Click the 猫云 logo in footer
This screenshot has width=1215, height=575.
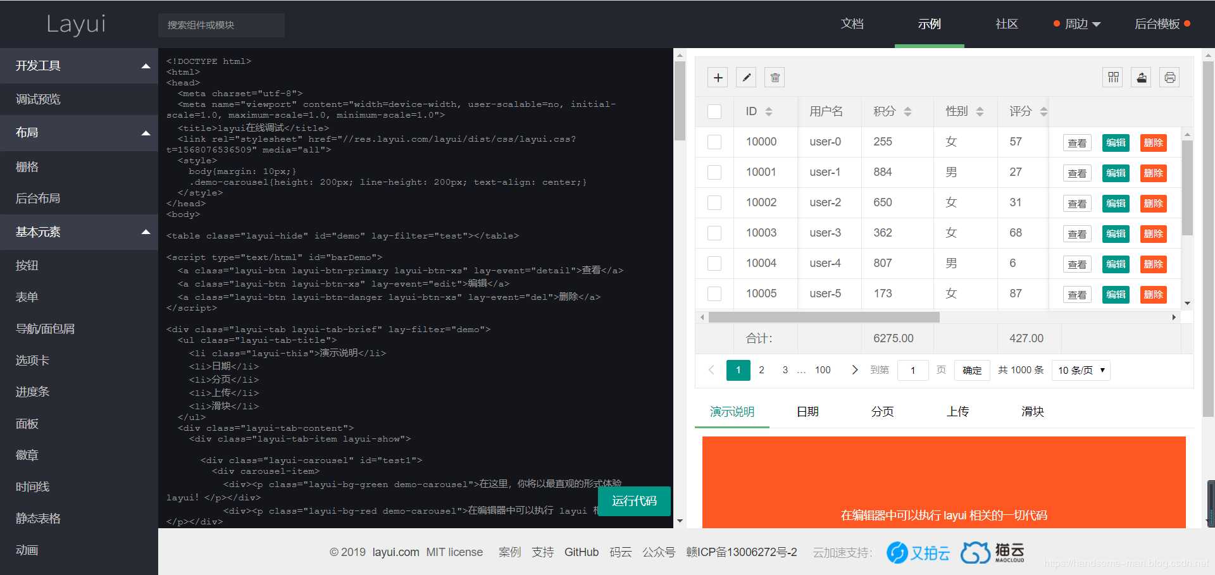pos(993,553)
